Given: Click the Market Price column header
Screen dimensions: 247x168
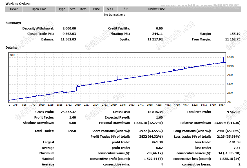Looking at the screenshot, I should pos(156,9).
